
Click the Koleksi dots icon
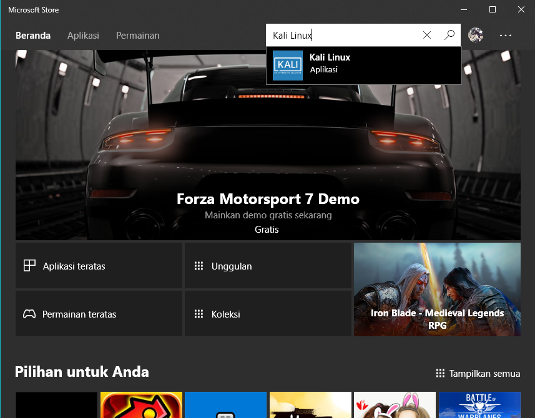pyautogui.click(x=199, y=314)
